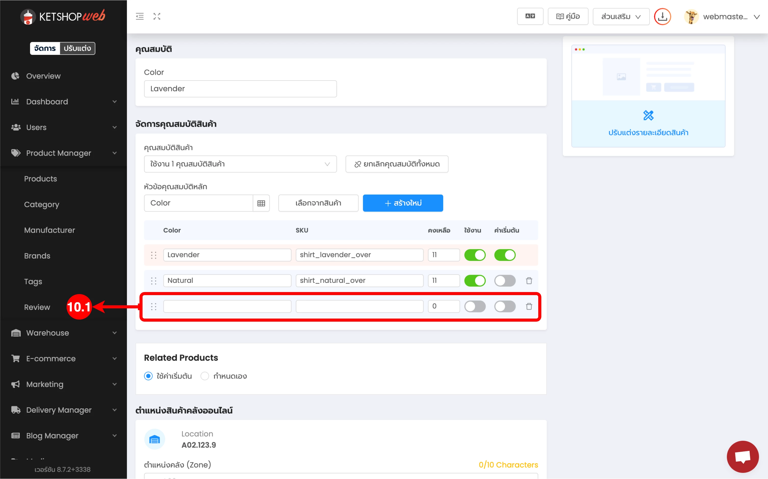Open the คุณสมบัติสินค้า dropdown
Image resolution: width=768 pixels, height=479 pixels.
[240, 164]
